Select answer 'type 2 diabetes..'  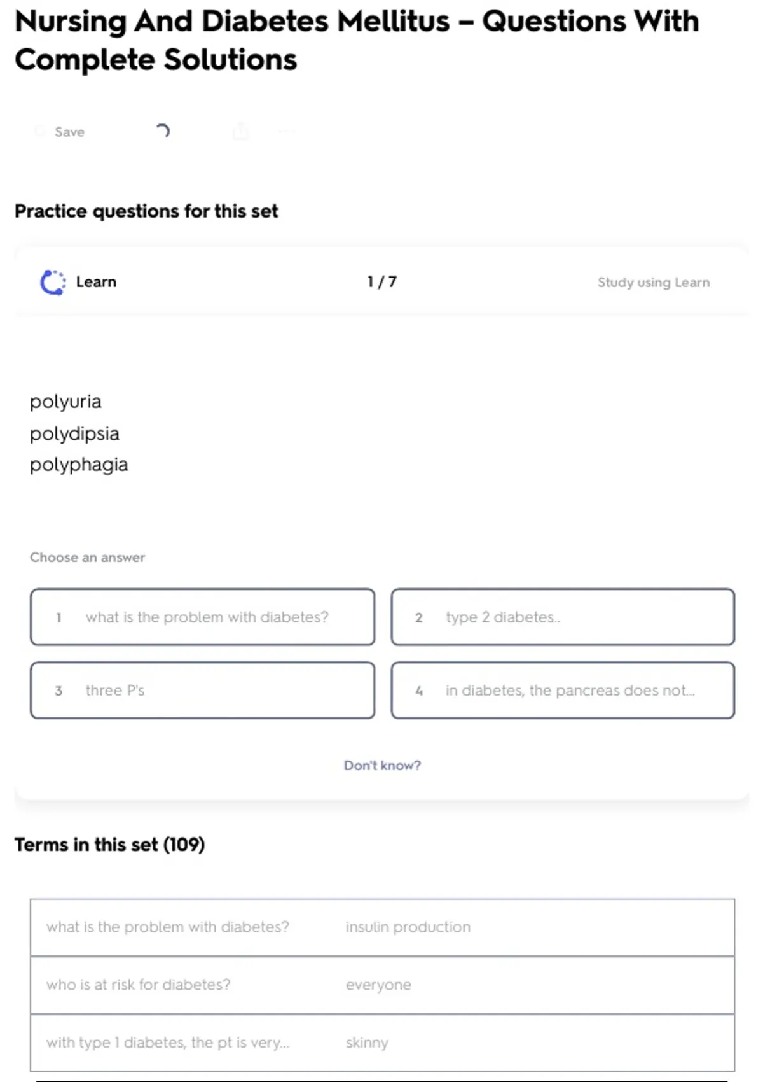click(x=563, y=617)
